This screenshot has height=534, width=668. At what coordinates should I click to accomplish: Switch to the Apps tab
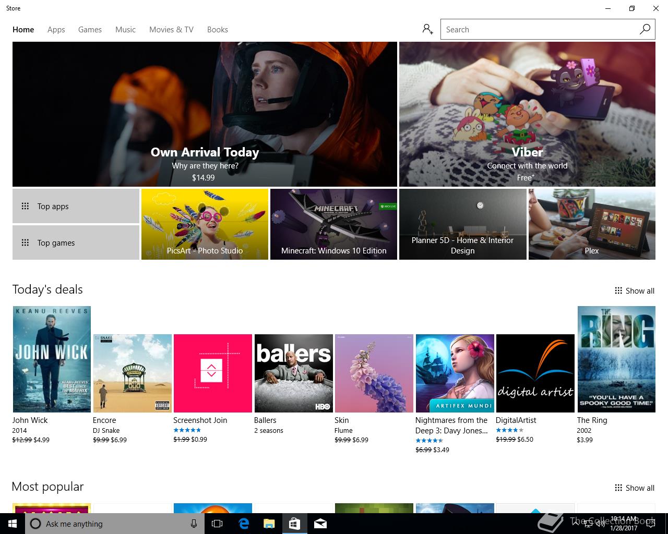[56, 30]
